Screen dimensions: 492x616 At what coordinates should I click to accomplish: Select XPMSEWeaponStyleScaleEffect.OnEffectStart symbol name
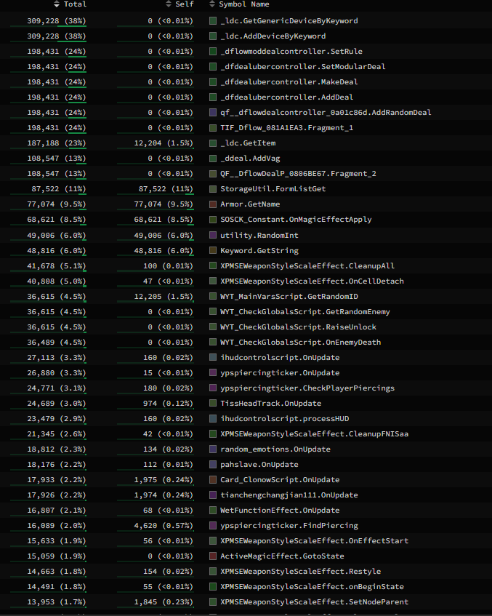tap(315, 541)
